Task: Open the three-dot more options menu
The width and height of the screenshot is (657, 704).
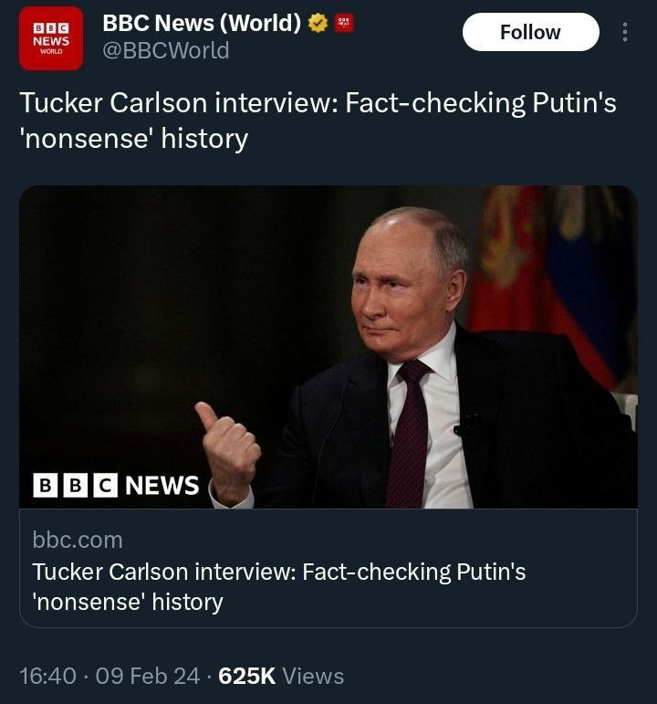Action: coord(625,33)
